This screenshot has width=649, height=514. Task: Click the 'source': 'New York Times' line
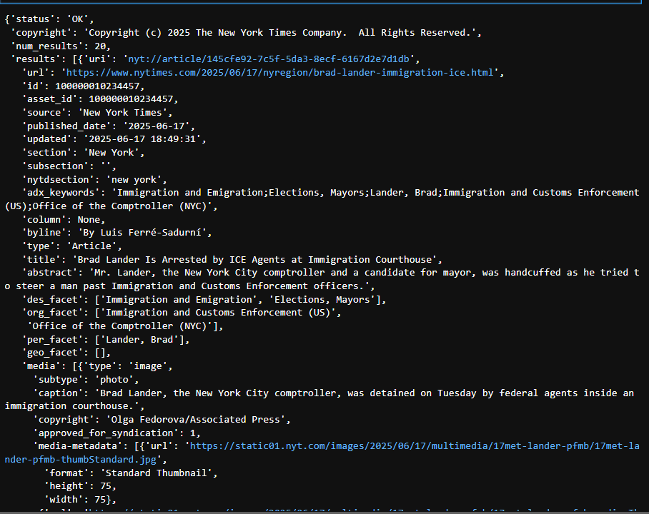[x=97, y=113]
